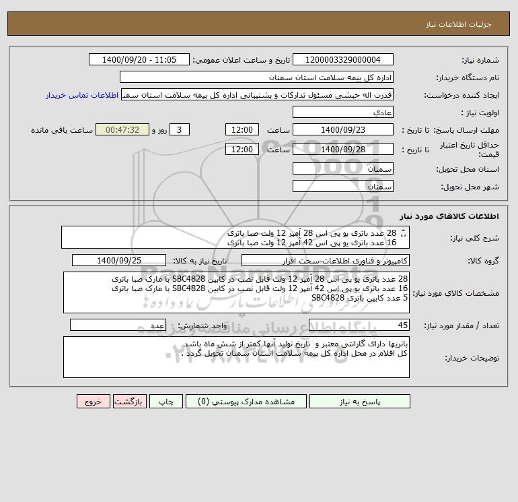Viewport: 518px width, 502px height.
Task: Click the label 'مشخصات کالاي مورد نیاز:'
Action: coord(456,293)
